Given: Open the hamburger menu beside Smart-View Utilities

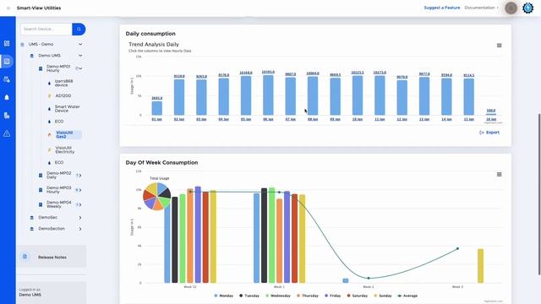Looking at the screenshot, I should click(8, 8).
